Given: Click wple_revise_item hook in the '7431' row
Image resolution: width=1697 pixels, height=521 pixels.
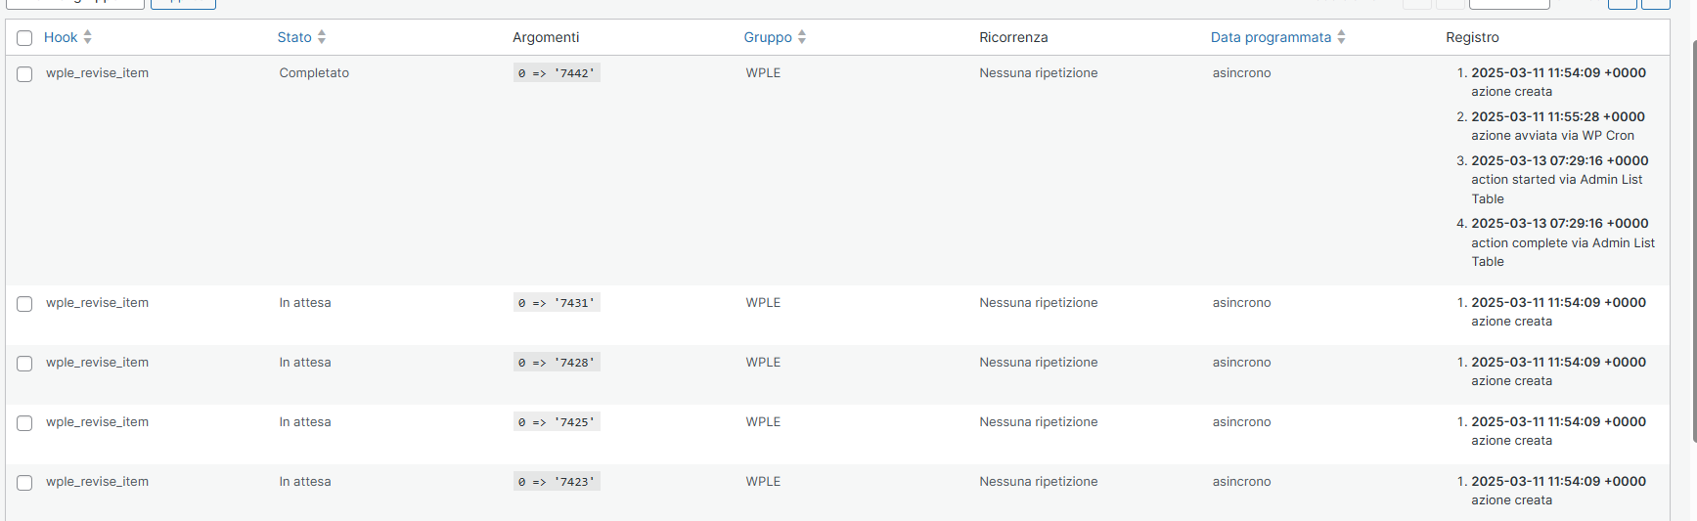Looking at the screenshot, I should coord(97,303).
